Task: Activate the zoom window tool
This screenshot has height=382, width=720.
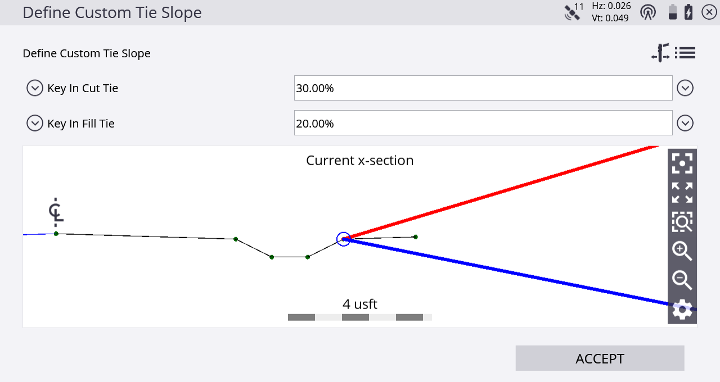Action: click(x=682, y=222)
